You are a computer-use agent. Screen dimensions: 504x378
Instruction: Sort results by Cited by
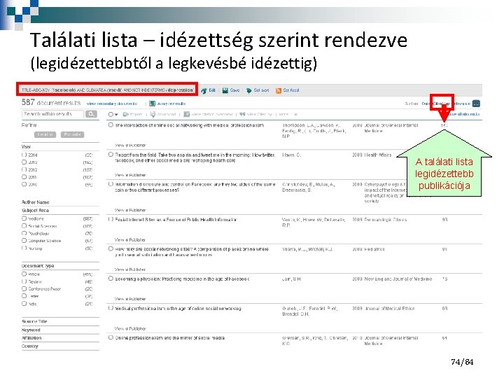[441, 104]
